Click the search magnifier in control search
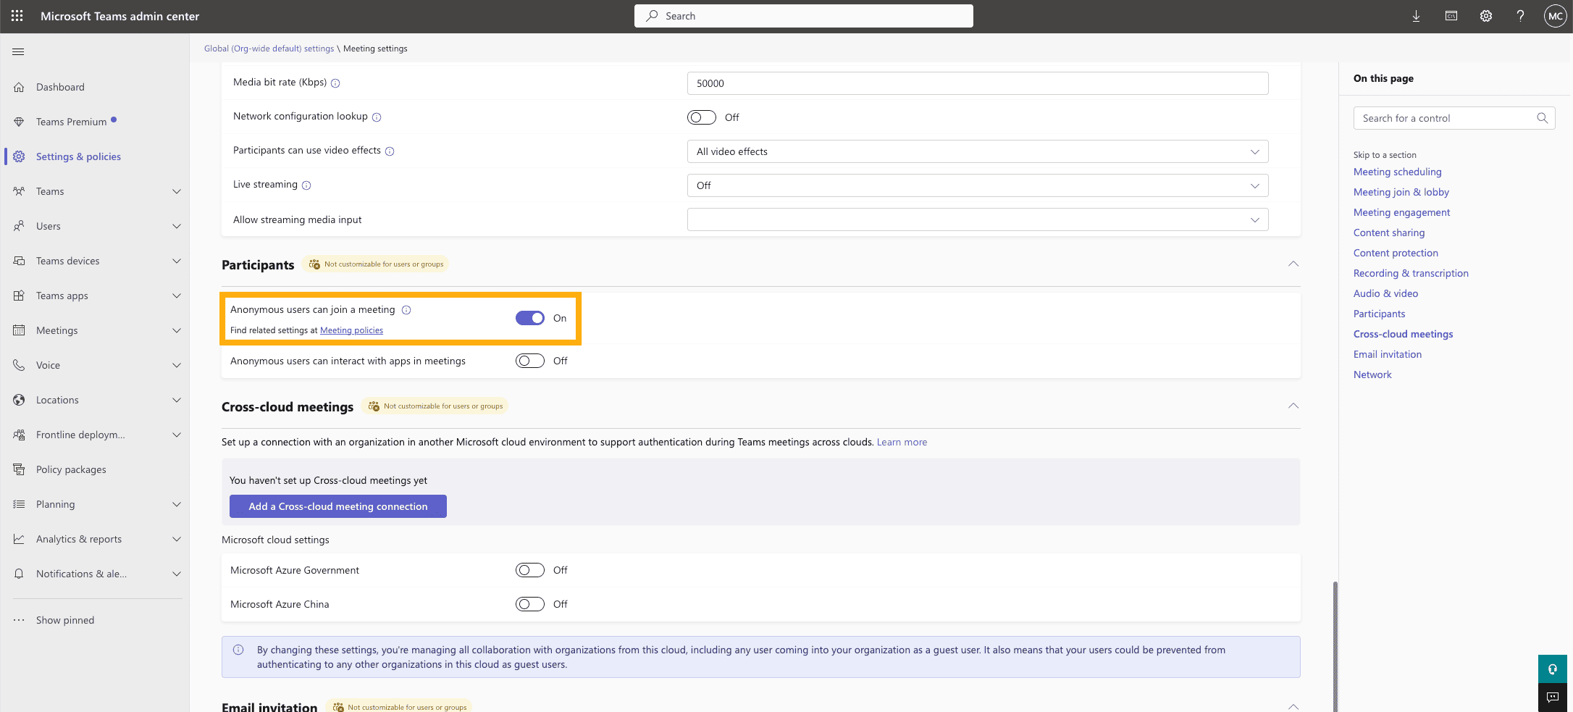The height and width of the screenshot is (712, 1573). [1542, 118]
